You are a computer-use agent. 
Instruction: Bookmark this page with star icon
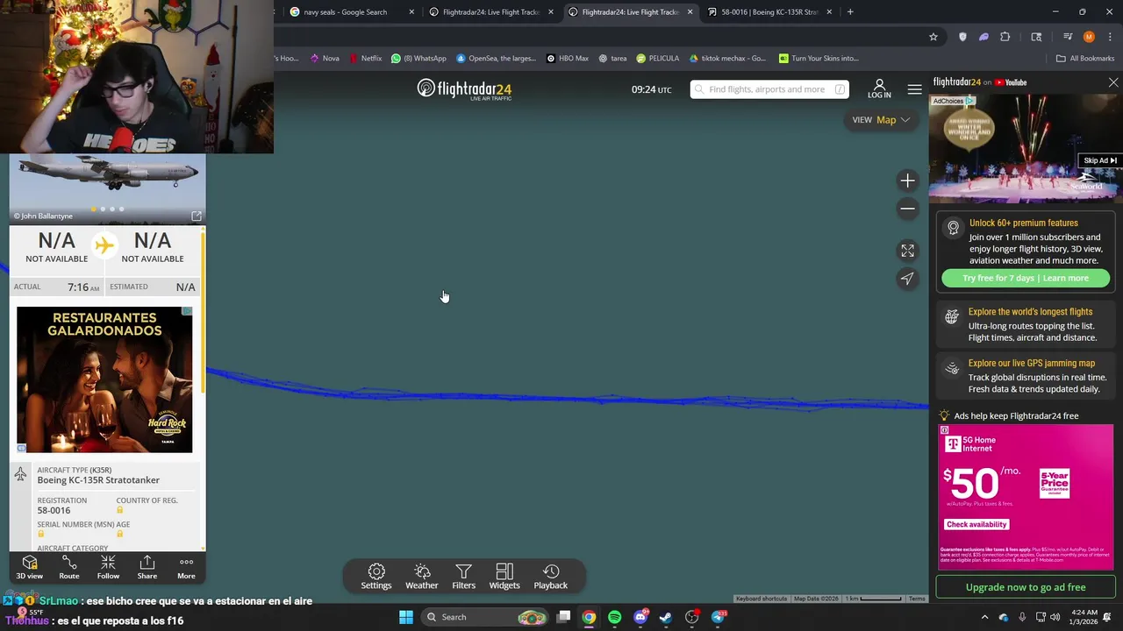coord(933,37)
